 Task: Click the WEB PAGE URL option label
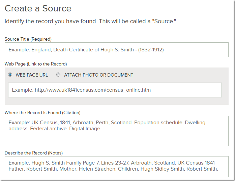[32, 75]
